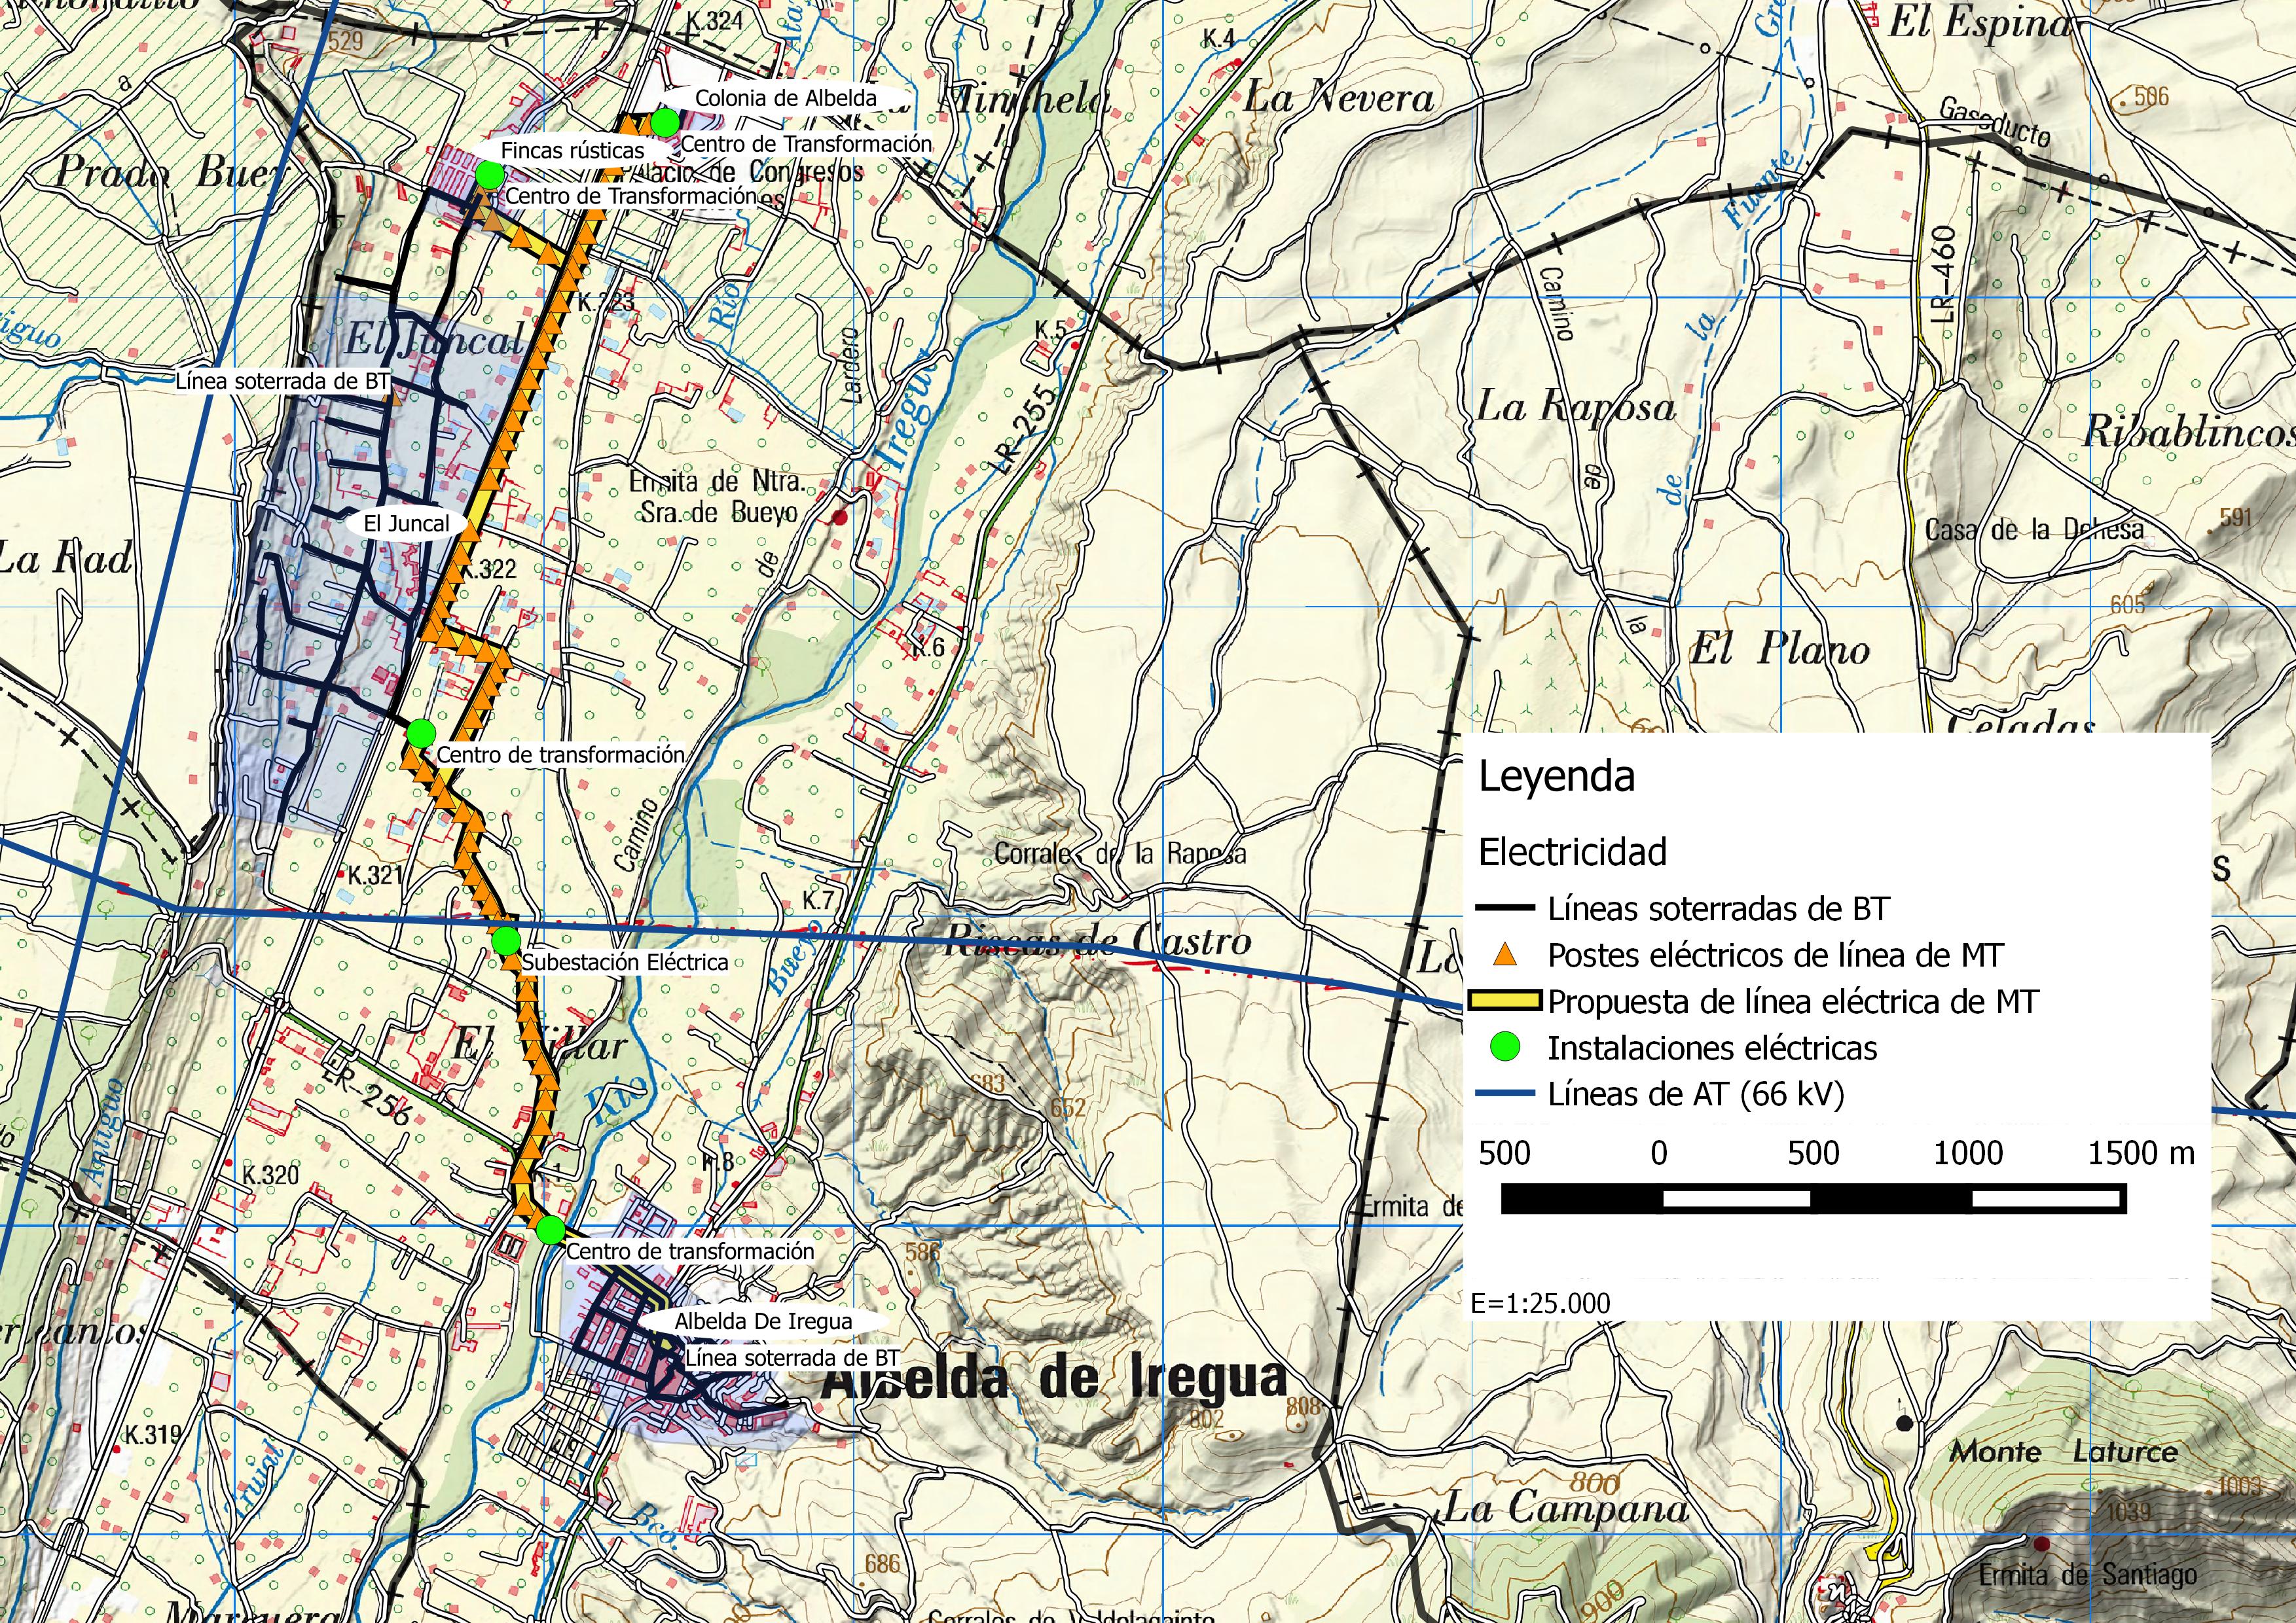Click the Instalaciones eléctricas legend text
This screenshot has width=2296, height=1623.
[x=1712, y=1047]
